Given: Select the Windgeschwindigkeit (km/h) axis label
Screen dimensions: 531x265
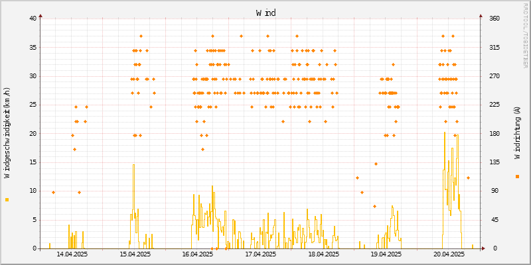Looking at the screenshot, I should 7,133.
